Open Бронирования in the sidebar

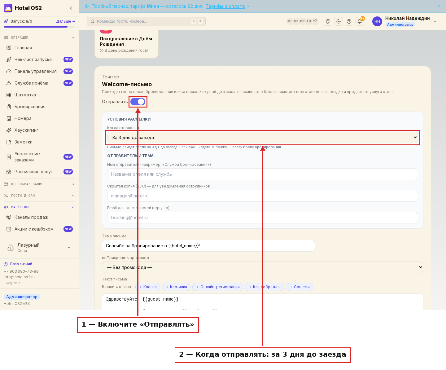[40, 107]
